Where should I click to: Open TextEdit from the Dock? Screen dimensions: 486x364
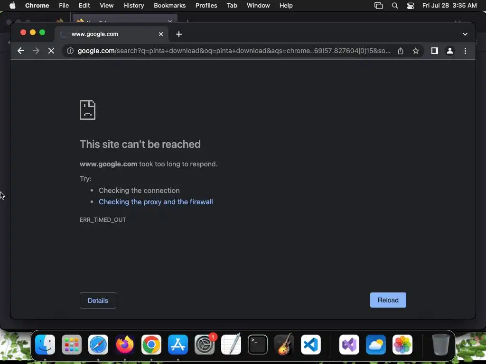pos(231,345)
